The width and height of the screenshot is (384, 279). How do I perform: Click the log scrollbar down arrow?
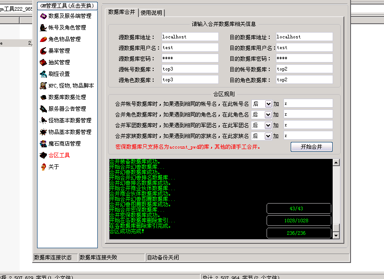[x=336, y=235]
